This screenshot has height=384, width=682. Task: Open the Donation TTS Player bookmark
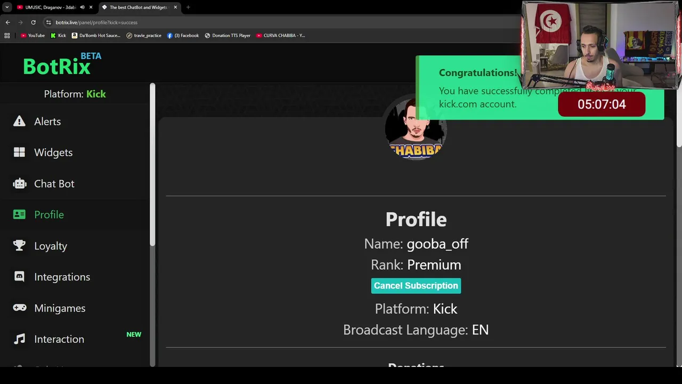click(228, 35)
